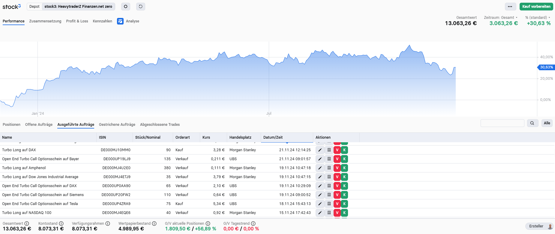This screenshot has width=555, height=234.
Task: Click red V for Dow Jones Industrial row
Action: [x=337, y=177]
